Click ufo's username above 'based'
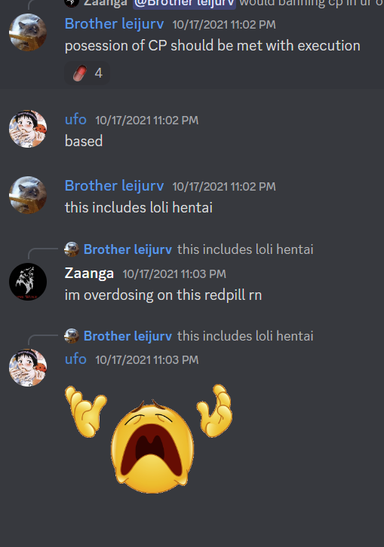The image size is (384, 547). tap(75, 120)
